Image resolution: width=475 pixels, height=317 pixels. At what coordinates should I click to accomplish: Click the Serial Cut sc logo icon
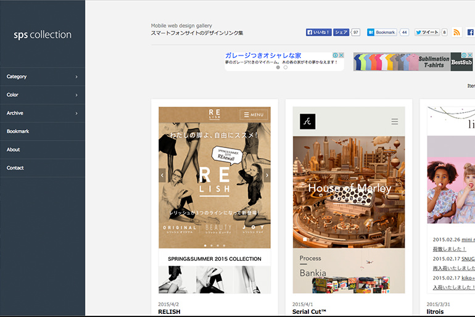coord(307,121)
